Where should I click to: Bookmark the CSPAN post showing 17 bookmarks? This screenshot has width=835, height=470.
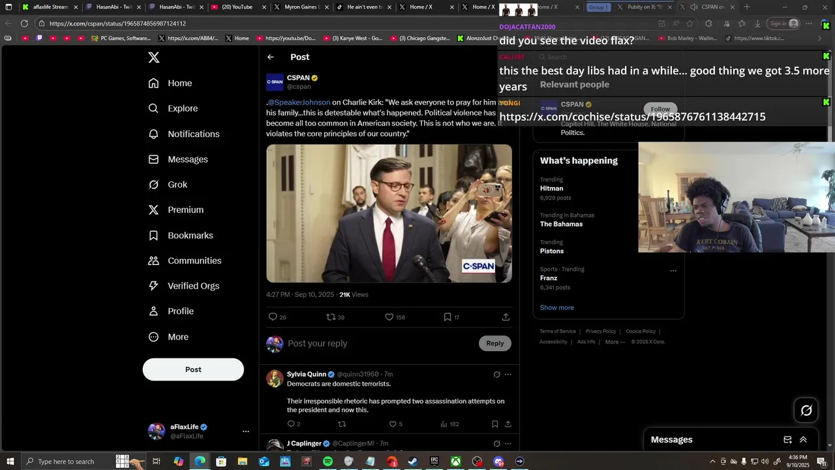coord(451,317)
